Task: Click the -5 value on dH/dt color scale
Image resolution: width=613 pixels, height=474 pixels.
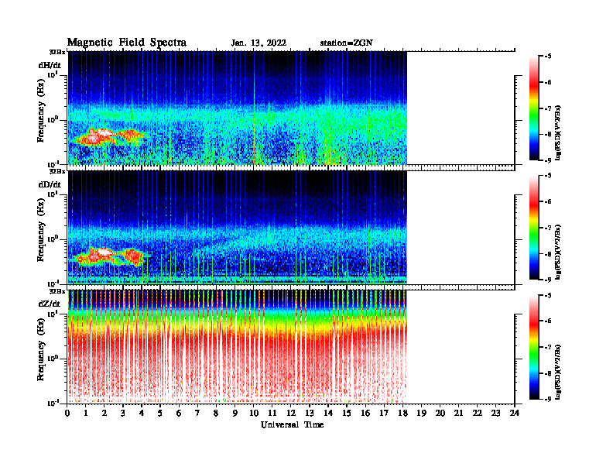Action: [x=548, y=57]
